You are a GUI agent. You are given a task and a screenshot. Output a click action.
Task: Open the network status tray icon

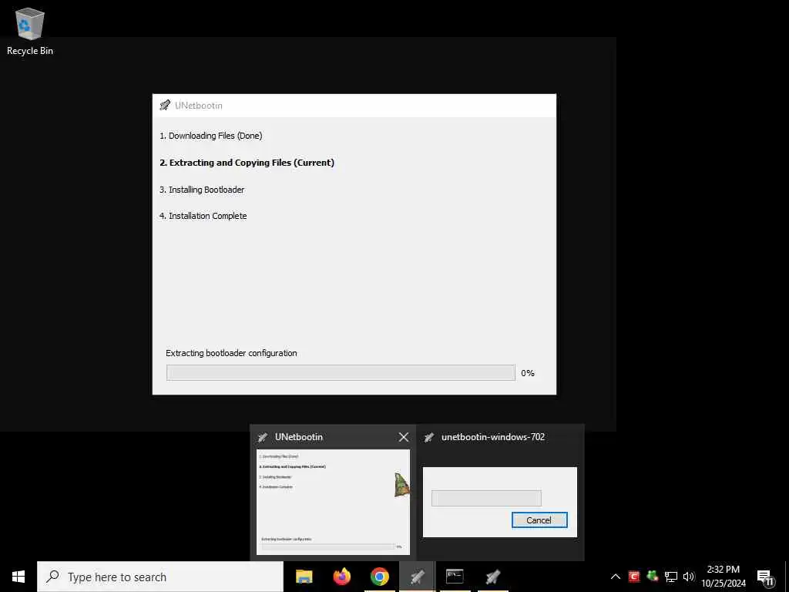pos(671,577)
